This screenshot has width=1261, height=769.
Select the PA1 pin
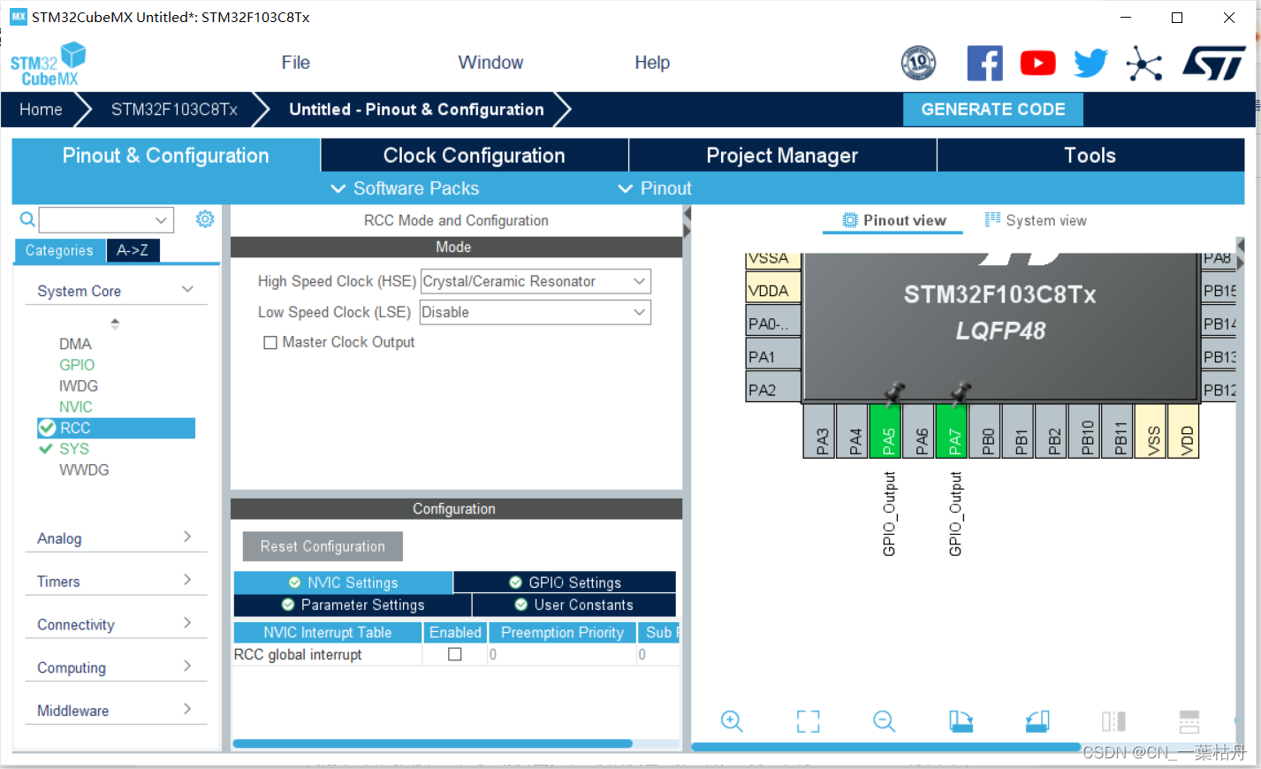point(773,356)
